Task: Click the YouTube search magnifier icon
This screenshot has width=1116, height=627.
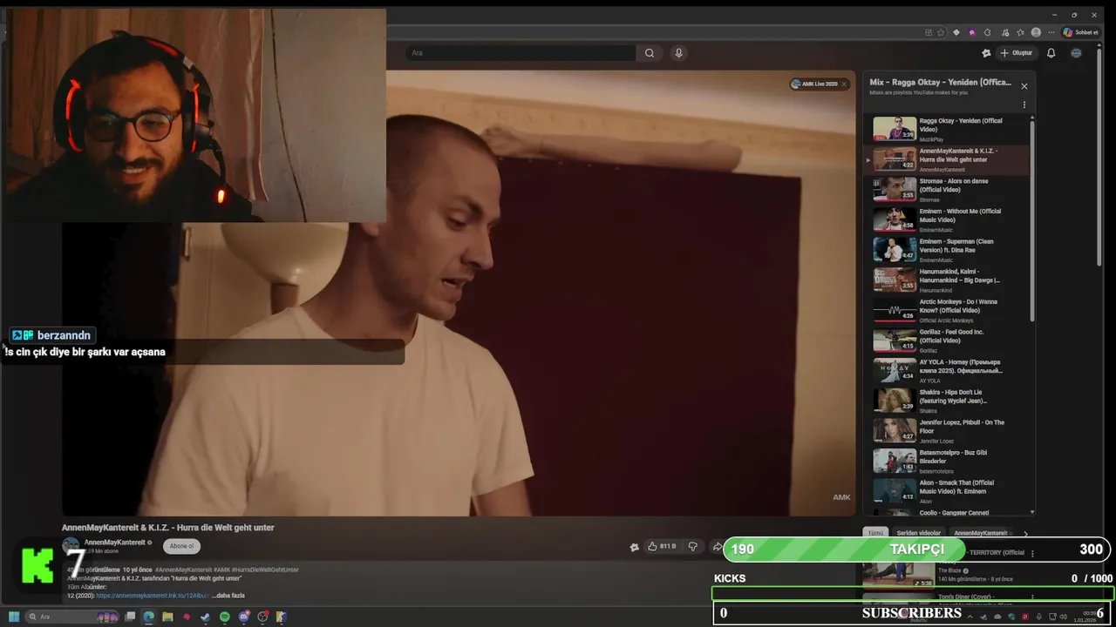Action: 650,53
